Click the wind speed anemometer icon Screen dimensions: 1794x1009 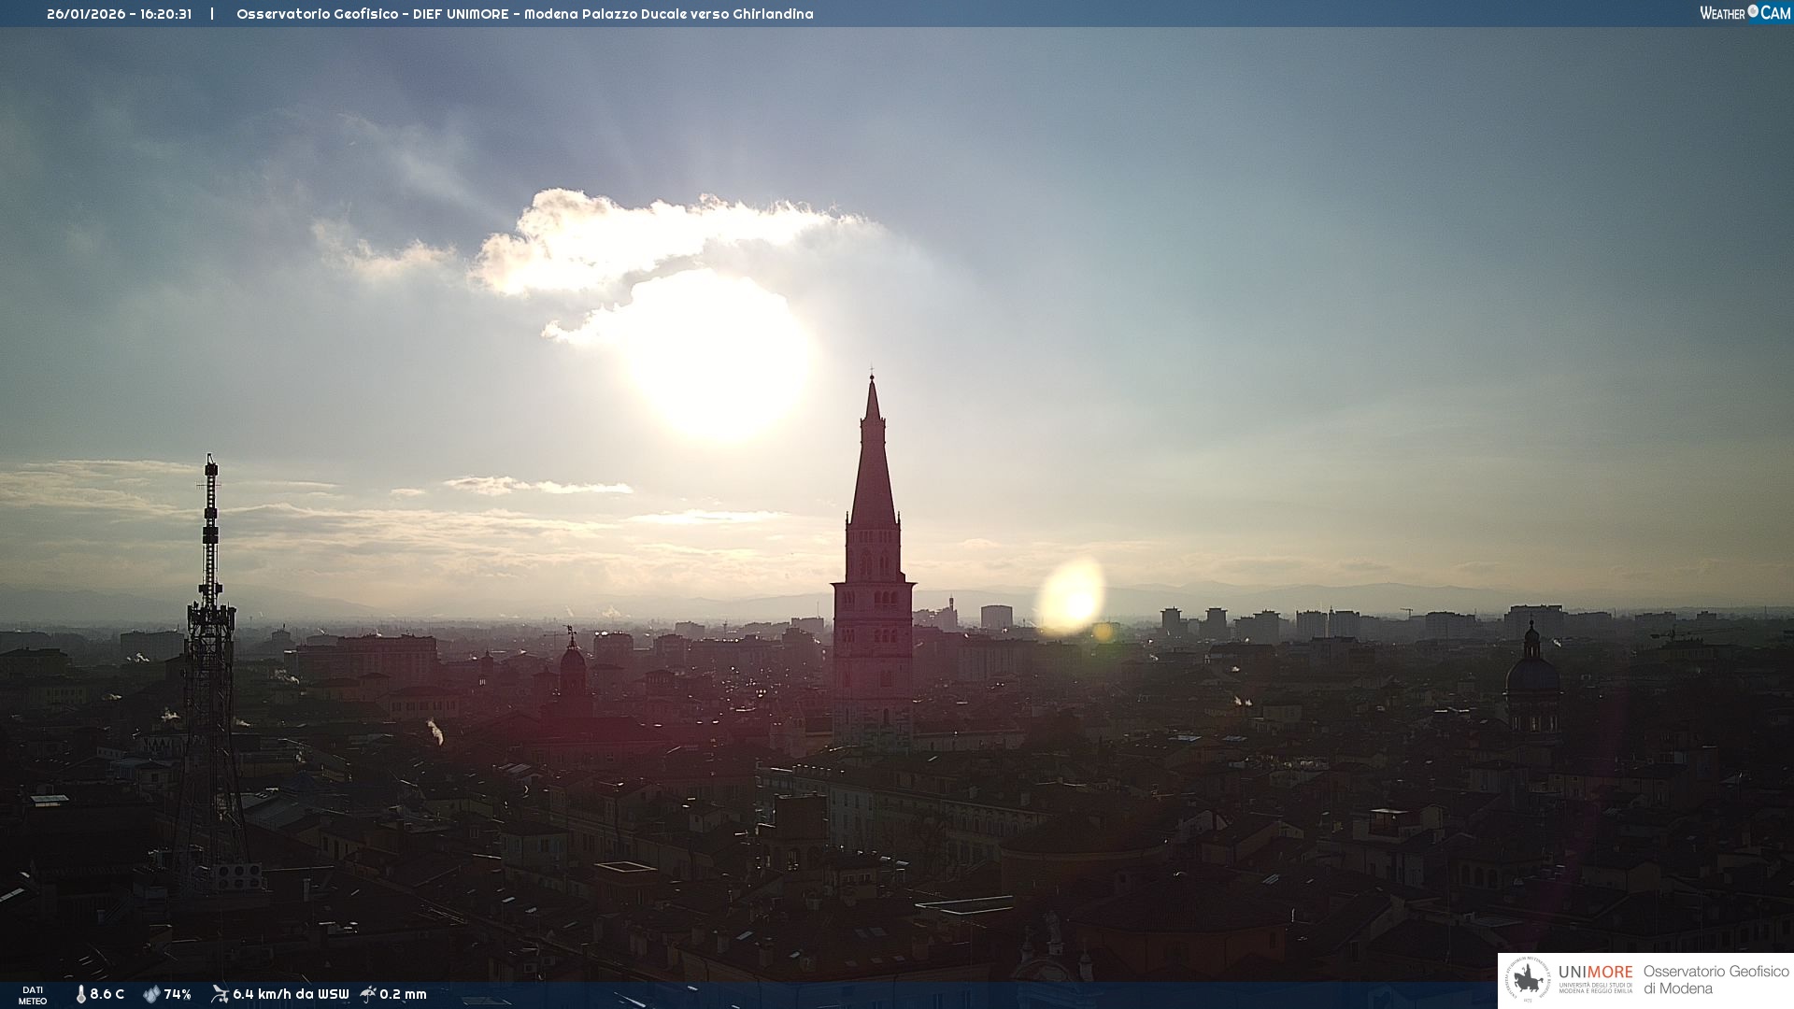[x=220, y=994]
